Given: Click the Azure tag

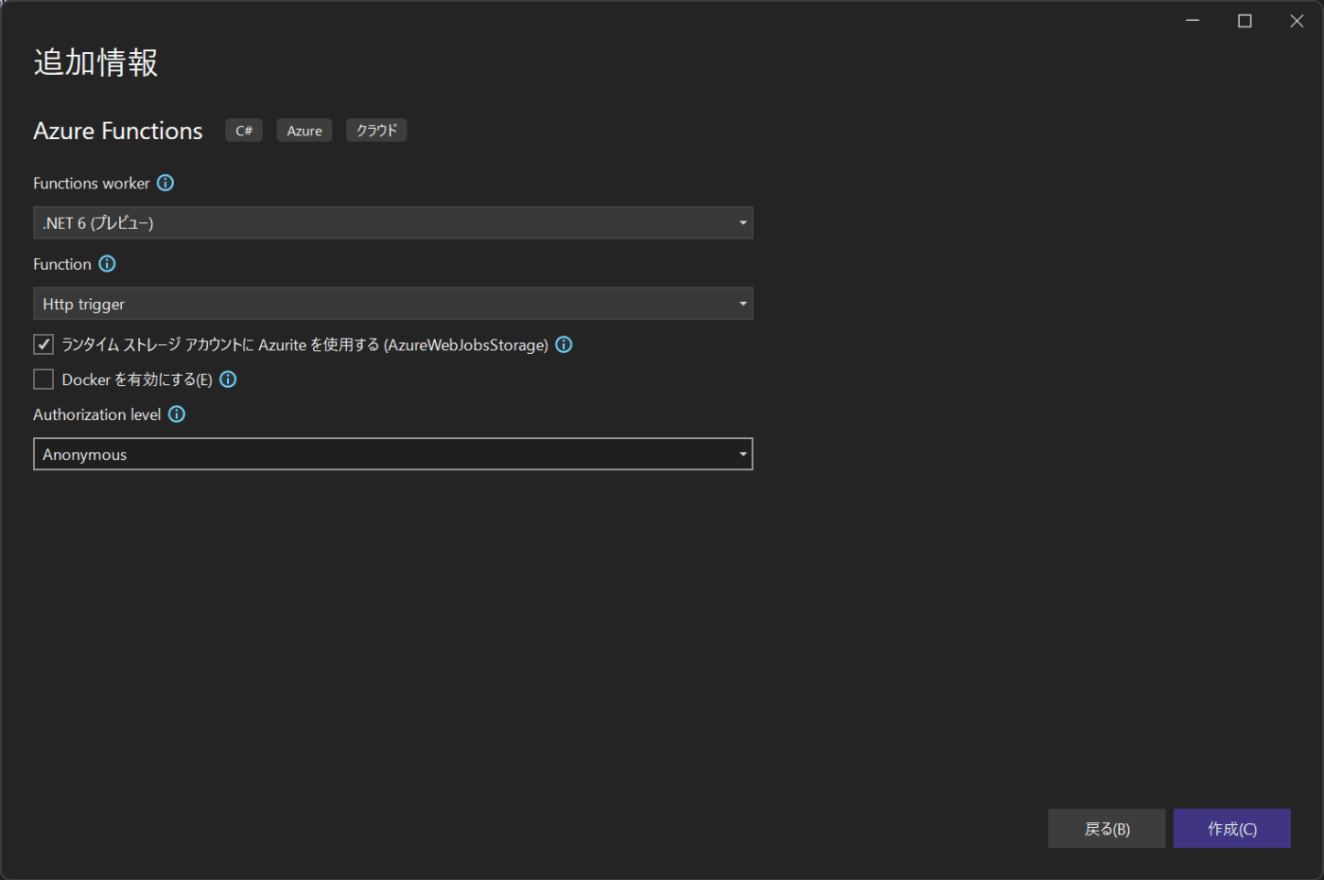Looking at the screenshot, I should 305,131.
